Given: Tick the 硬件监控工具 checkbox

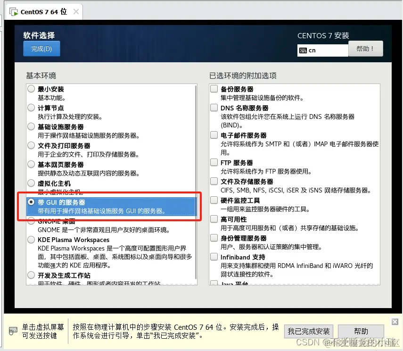Looking at the screenshot, I should pyautogui.click(x=214, y=200).
